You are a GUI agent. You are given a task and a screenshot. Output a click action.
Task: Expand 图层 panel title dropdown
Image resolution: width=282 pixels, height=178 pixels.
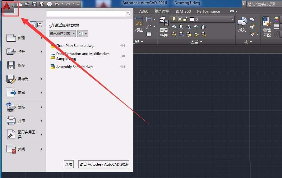(x=196, y=42)
